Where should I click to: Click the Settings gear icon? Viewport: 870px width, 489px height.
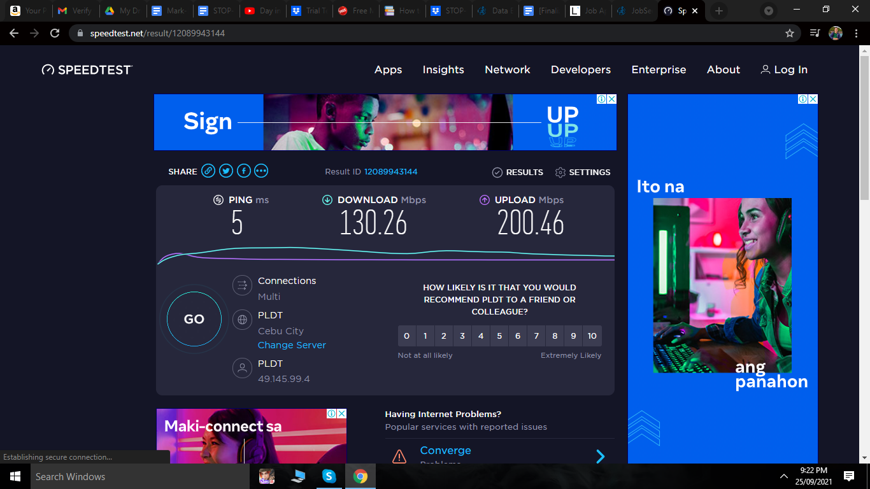560,173
